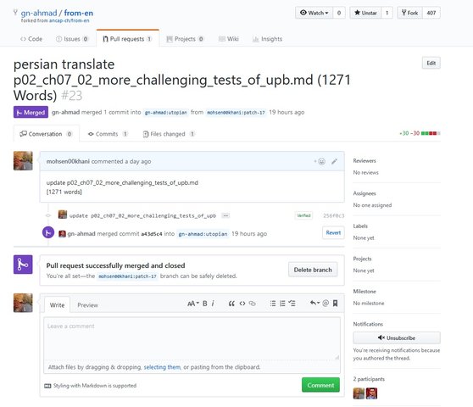Click the Bold formatting icon
The width and height of the screenshot is (473, 407).
click(x=205, y=304)
